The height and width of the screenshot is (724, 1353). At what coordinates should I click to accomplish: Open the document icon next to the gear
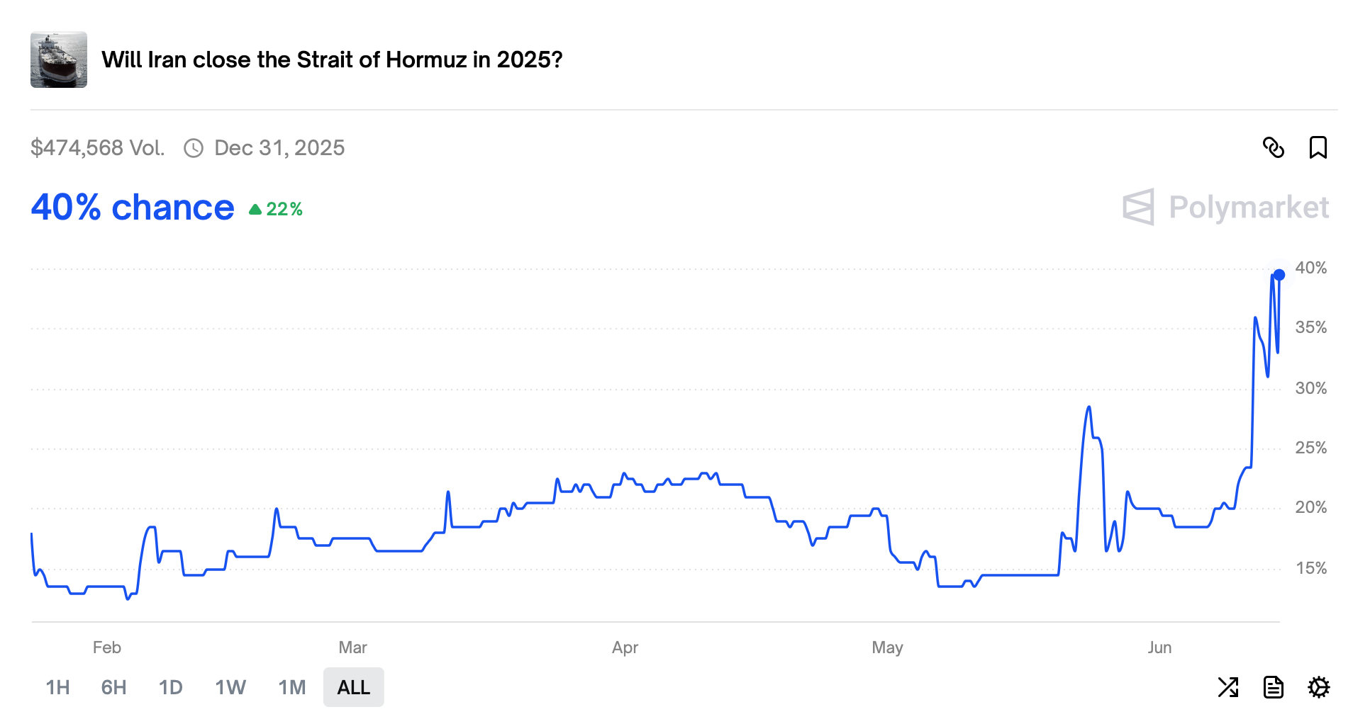[1274, 687]
